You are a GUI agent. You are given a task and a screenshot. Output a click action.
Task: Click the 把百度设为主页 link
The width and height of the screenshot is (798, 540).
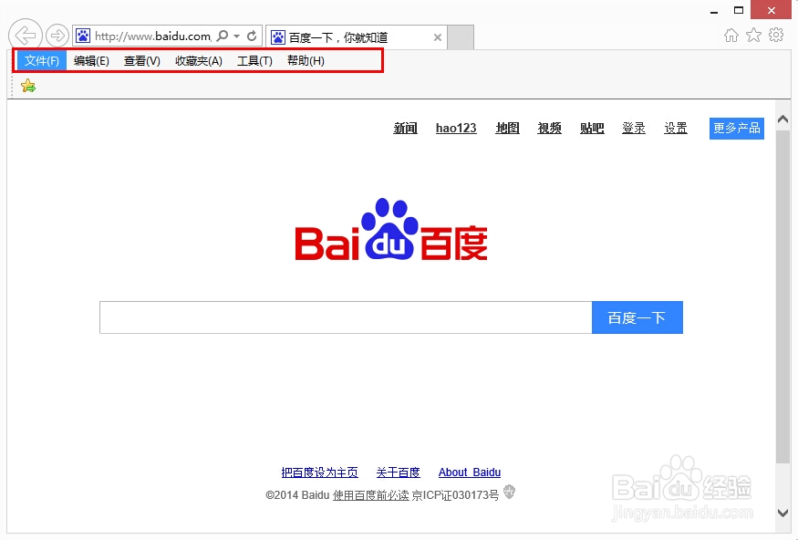(x=319, y=472)
